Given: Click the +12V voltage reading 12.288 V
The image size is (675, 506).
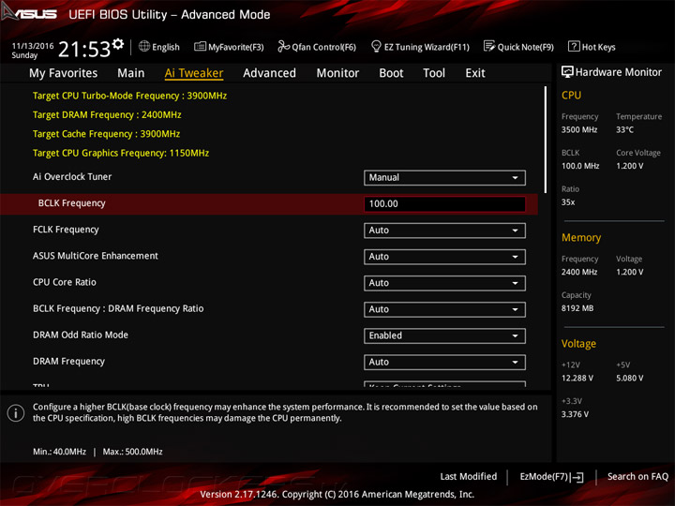Looking at the screenshot, I should [577, 378].
